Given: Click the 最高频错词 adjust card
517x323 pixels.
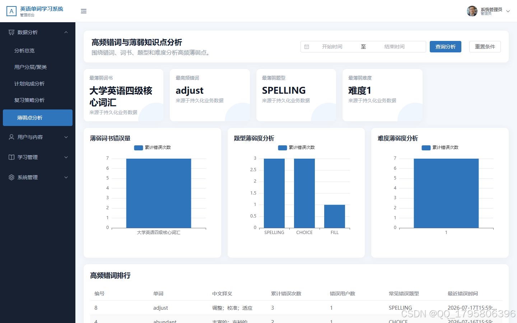Looking at the screenshot, I should (210, 95).
